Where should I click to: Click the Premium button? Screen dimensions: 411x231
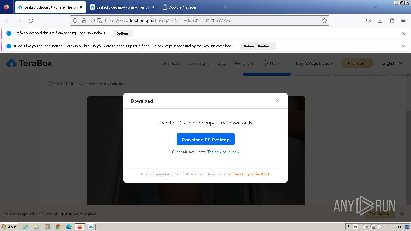356,63
